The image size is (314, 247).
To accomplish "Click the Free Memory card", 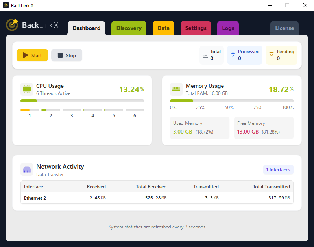I will [x=264, y=128].
